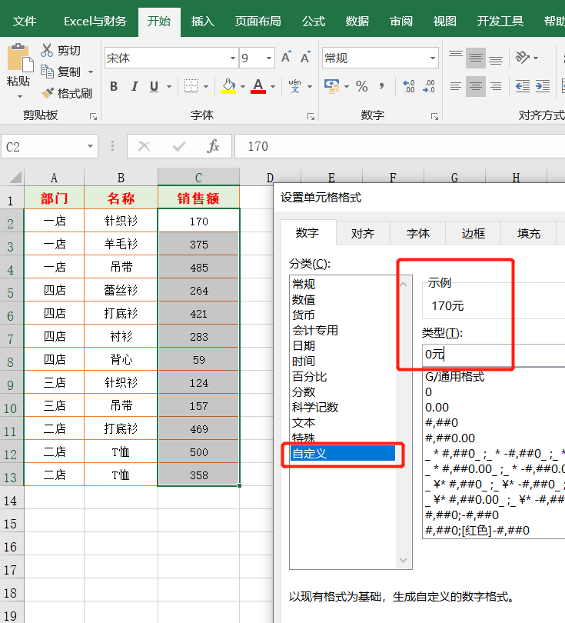Click the decrease indent icon
Screen dimensions: 565x623
[x=522, y=86]
